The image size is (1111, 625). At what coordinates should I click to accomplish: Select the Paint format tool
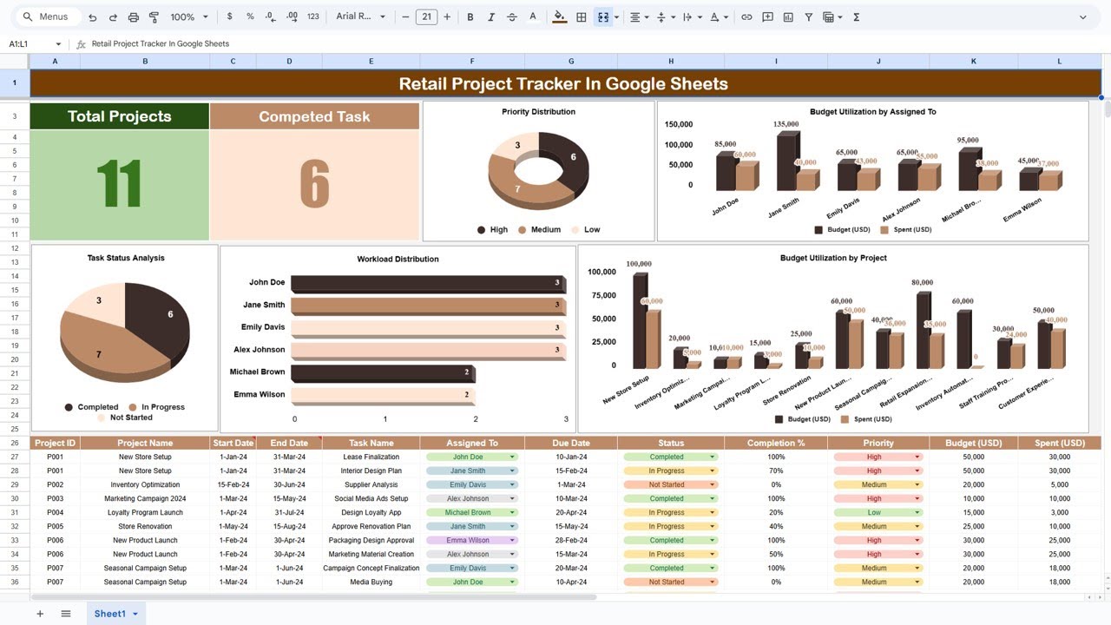click(154, 16)
